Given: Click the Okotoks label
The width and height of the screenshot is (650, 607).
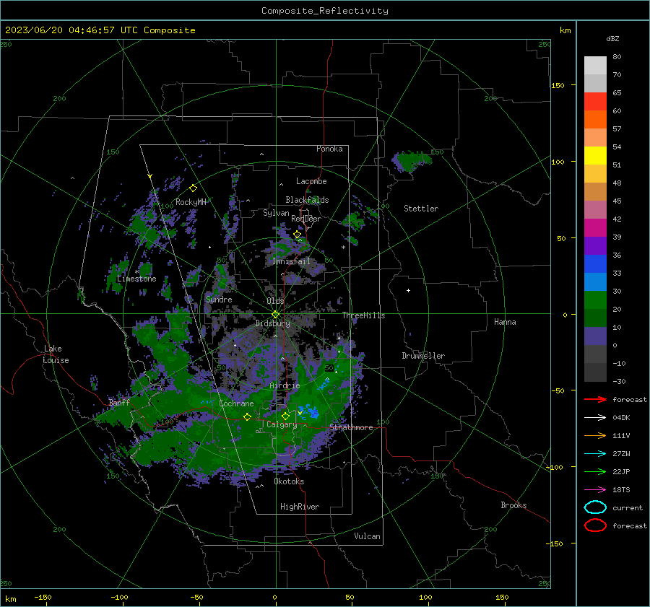Looking at the screenshot, I should pyautogui.click(x=289, y=481).
